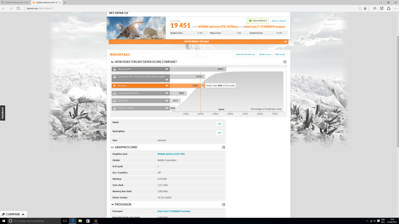Click View benchmark run button
The image size is (399, 224).
click(x=245, y=54)
